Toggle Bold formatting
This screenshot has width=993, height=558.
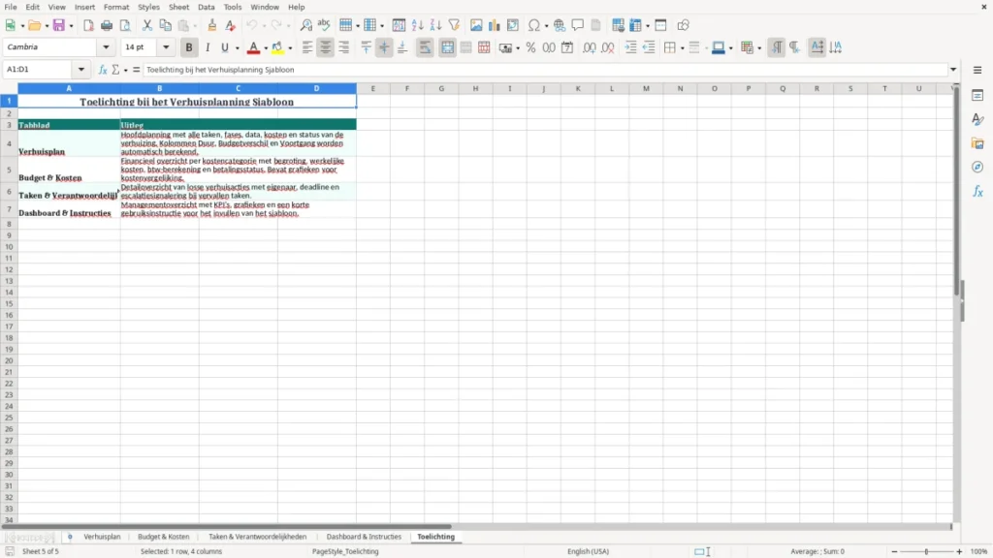[x=189, y=47]
